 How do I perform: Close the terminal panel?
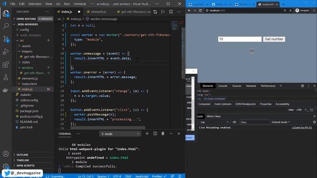179,133
